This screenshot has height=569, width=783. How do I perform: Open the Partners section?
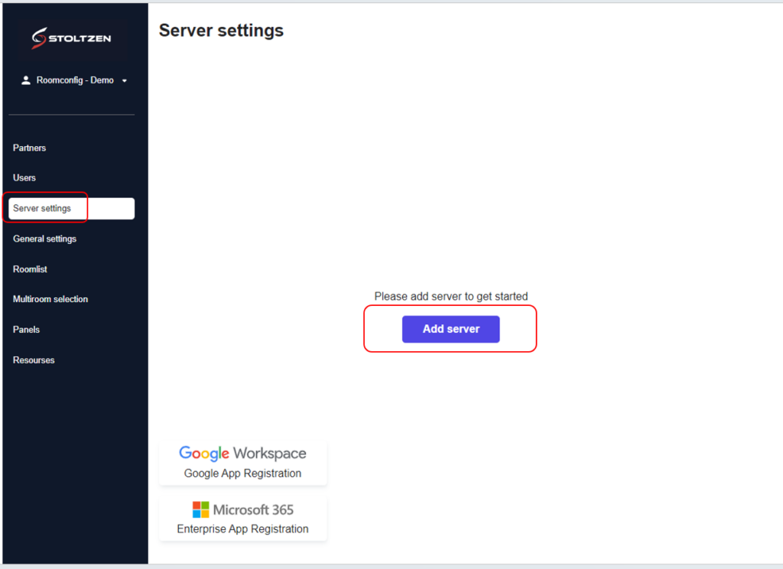click(29, 148)
